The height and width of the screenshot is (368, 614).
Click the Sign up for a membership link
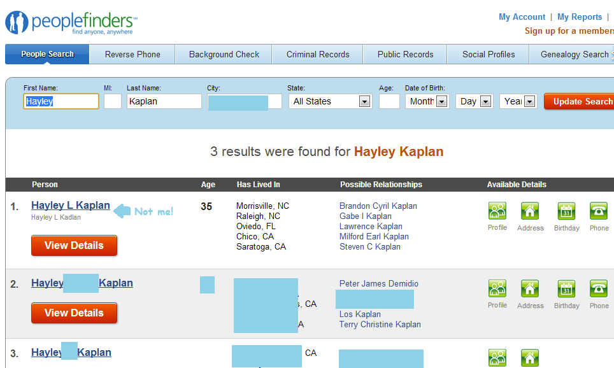569,31
